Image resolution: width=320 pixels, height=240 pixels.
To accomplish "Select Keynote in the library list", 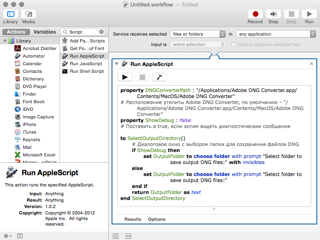I will click(27, 140).
